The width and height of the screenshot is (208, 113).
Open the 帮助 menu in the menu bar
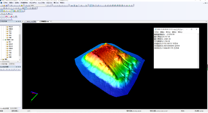click(x=62, y=3)
